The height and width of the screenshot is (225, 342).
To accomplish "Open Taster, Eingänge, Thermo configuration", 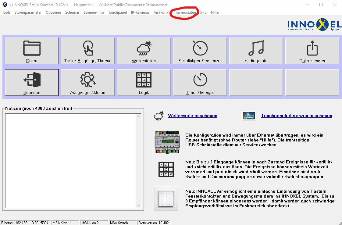I will [88, 51].
